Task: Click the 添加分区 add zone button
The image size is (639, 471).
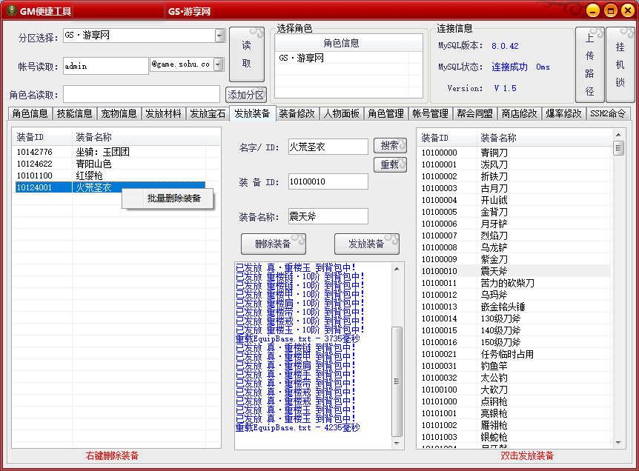Action: pyautogui.click(x=246, y=95)
